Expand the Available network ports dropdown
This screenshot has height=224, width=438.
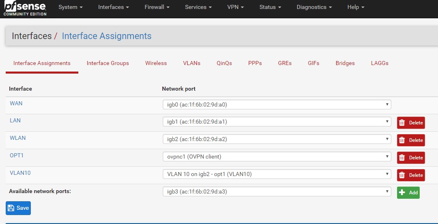tap(276, 191)
